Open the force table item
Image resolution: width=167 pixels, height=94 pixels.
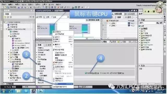15,68
